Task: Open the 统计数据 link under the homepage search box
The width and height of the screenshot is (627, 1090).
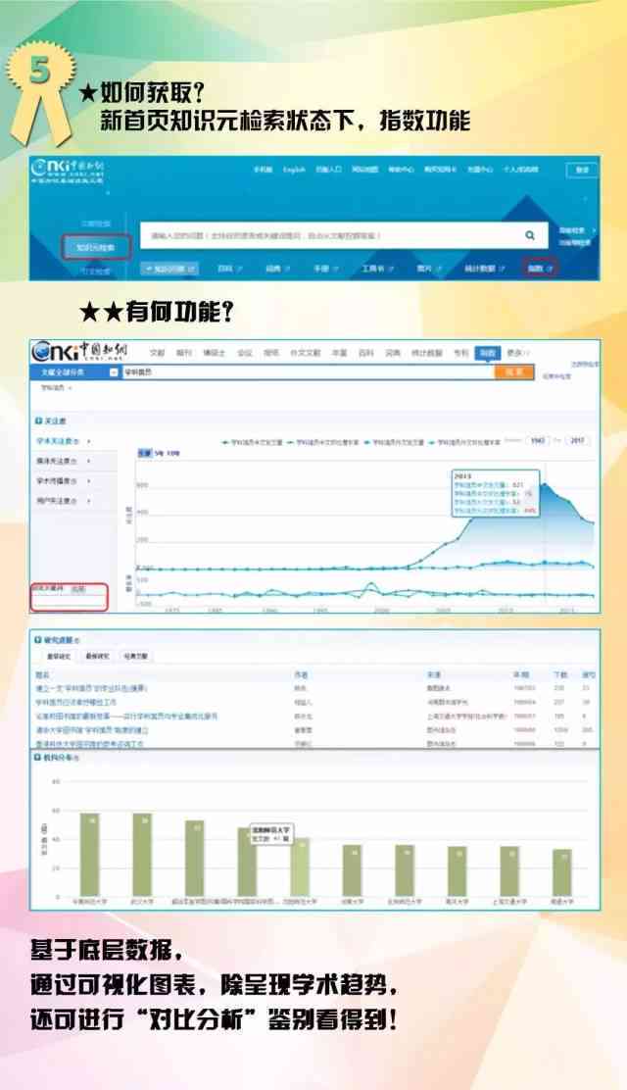Action: tap(484, 269)
